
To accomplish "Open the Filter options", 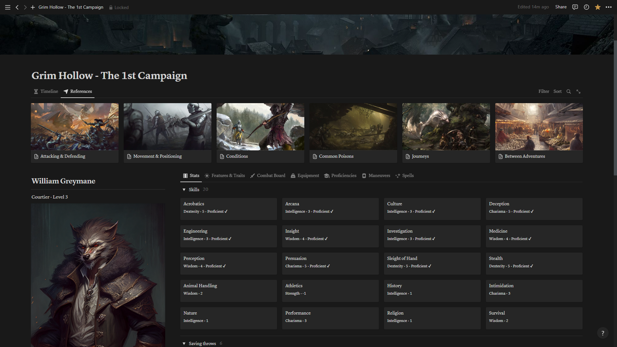I will tap(544, 92).
